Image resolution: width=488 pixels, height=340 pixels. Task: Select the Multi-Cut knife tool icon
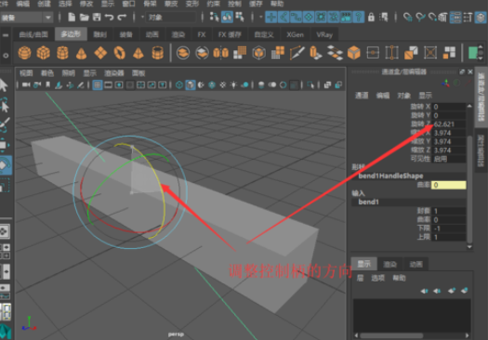click(297, 53)
